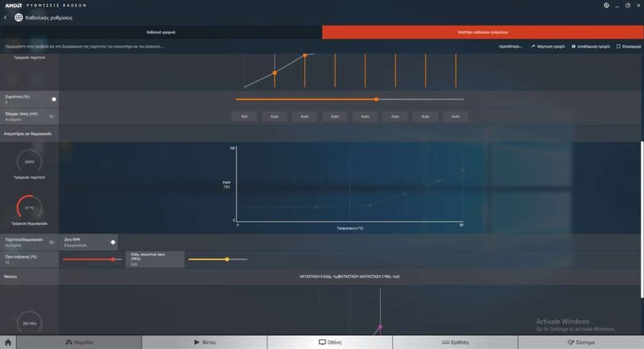Open the Παιχνίδια bottom tab
644x349 pixels.
pos(80,342)
